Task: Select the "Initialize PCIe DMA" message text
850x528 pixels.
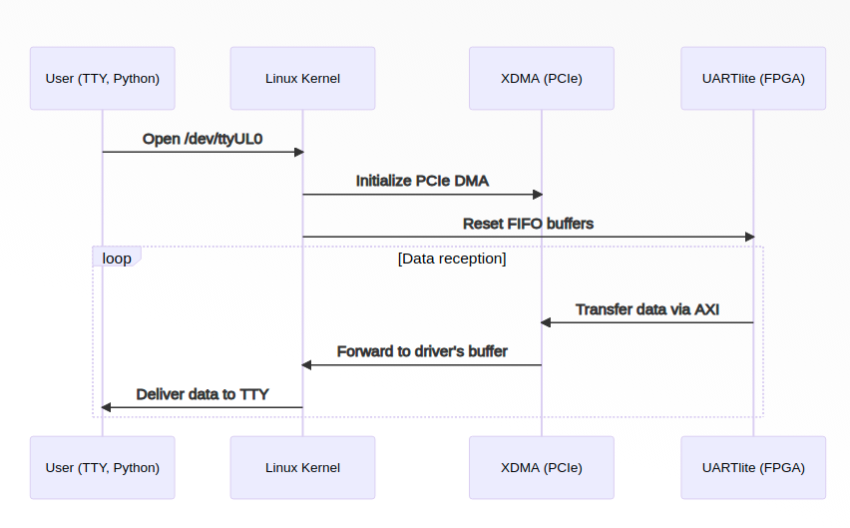Action: click(422, 181)
